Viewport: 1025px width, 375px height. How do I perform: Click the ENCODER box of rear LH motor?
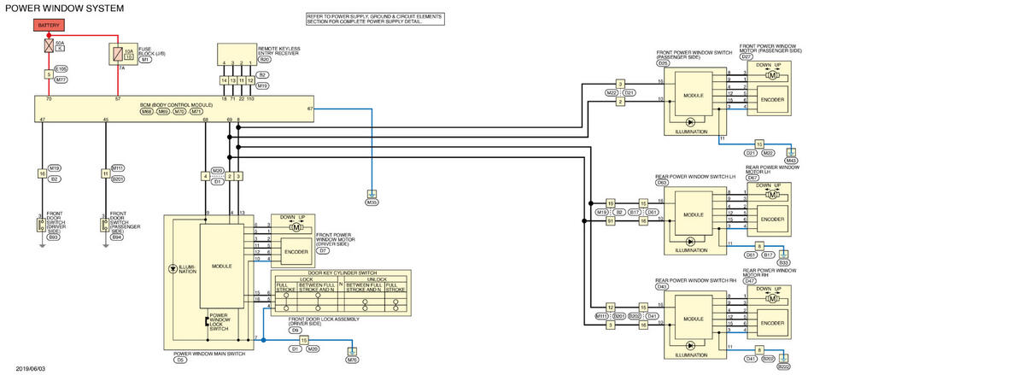772,219
